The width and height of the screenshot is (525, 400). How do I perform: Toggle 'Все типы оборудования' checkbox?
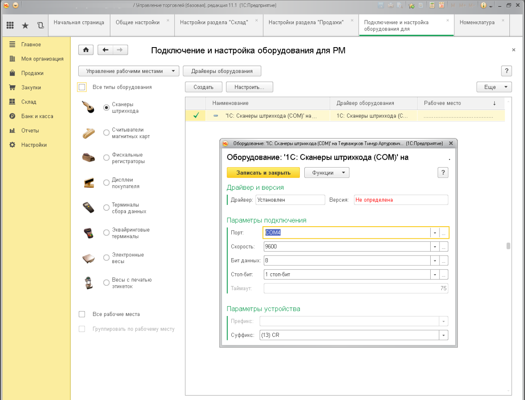[x=82, y=87]
